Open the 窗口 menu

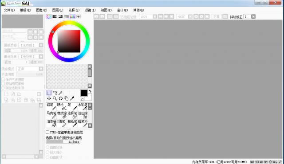tap(122, 10)
